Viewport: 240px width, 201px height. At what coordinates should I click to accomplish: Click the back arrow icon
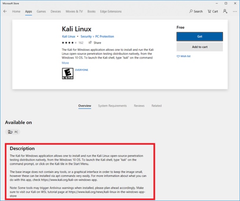[5, 11]
